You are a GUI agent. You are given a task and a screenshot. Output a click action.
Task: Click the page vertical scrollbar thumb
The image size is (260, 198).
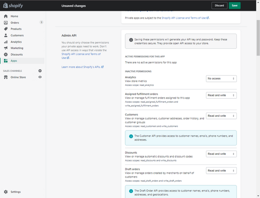coord(258,38)
